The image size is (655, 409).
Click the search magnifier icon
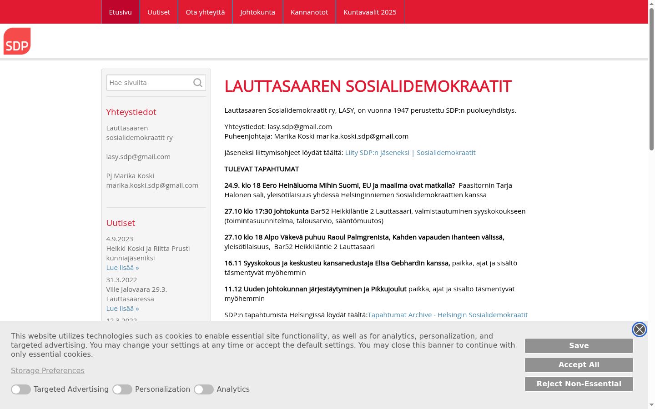198,83
